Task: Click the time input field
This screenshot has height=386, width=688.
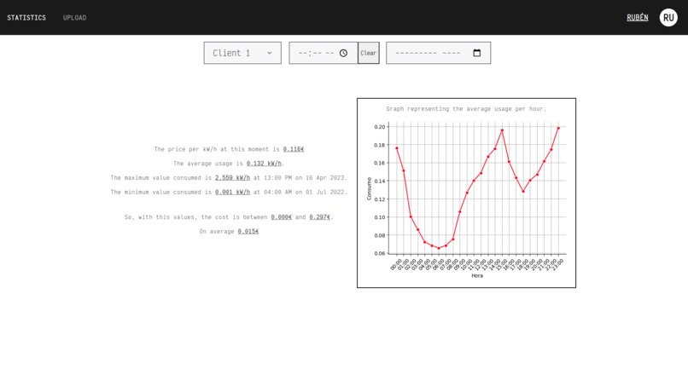Action: coord(324,53)
